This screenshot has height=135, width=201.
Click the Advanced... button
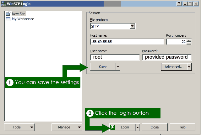coord(174,67)
